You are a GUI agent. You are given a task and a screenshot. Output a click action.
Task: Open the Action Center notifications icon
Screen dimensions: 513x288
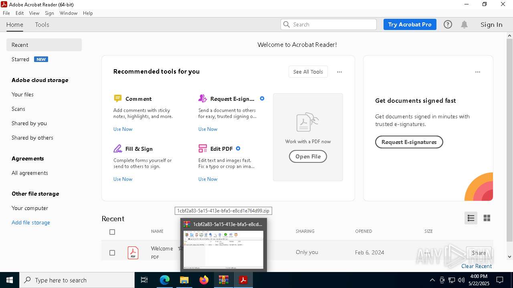point(500,280)
